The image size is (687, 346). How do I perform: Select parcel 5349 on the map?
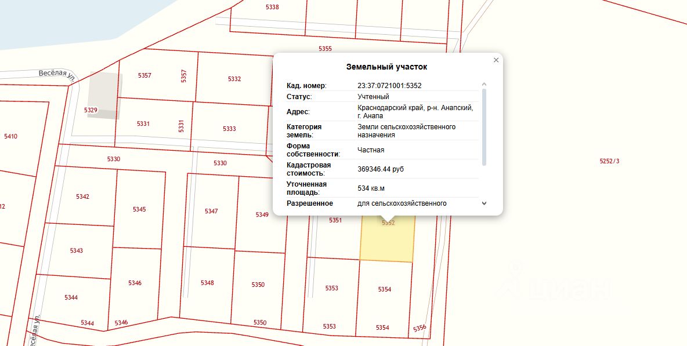(262, 214)
